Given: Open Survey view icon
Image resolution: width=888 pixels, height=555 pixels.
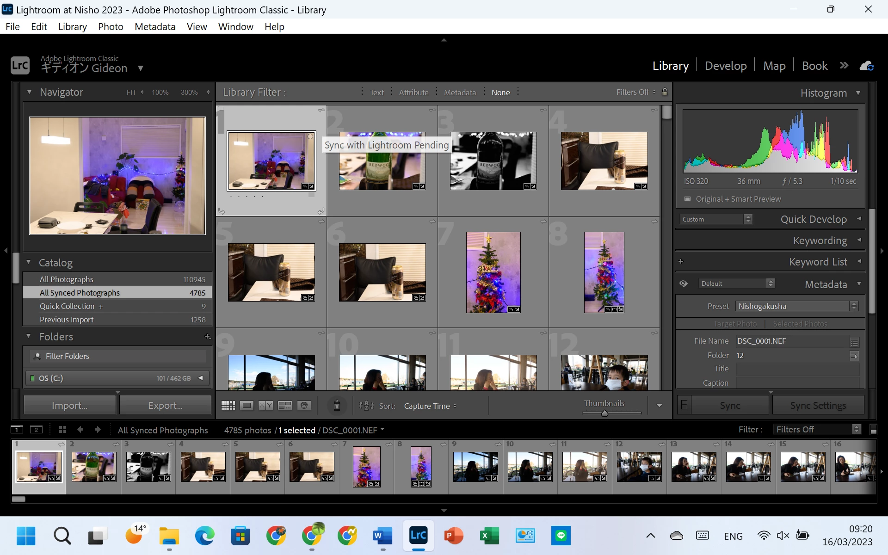Looking at the screenshot, I should coord(284,406).
